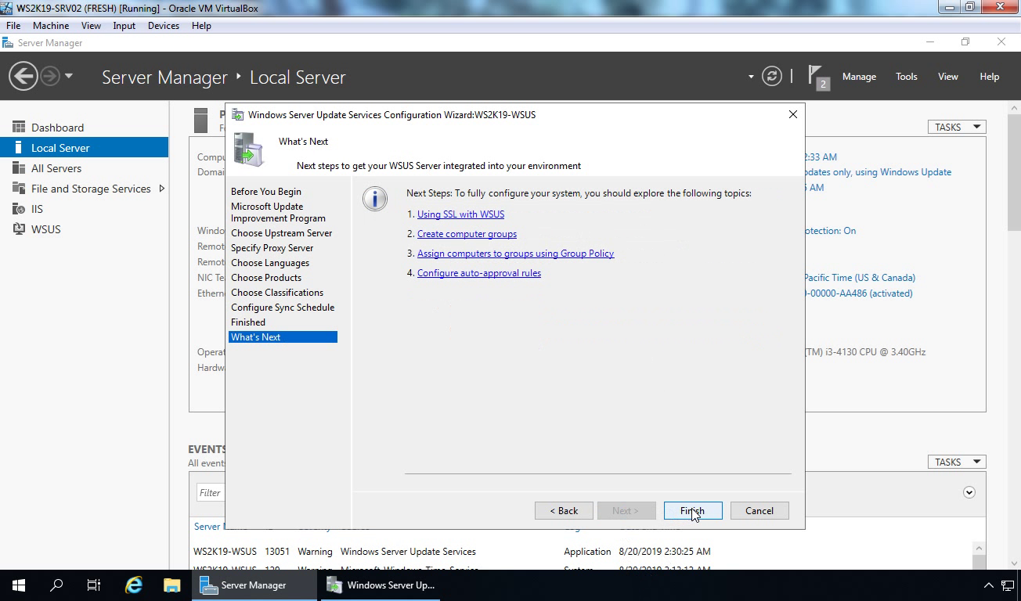The height and width of the screenshot is (601, 1021).
Task: Show hidden system tray icons
Action: tap(988, 585)
